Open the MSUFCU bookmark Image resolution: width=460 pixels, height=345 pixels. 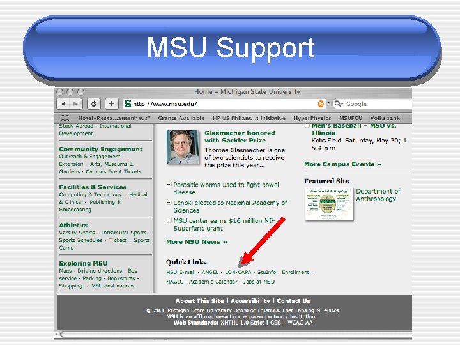tap(351, 118)
